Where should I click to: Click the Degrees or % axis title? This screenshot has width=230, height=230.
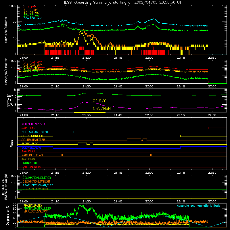coord(7,215)
